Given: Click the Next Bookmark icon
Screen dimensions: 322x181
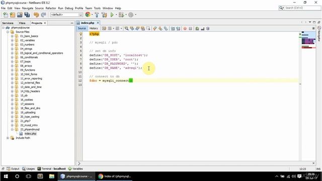Looking at the screenshot, I should [160, 29].
